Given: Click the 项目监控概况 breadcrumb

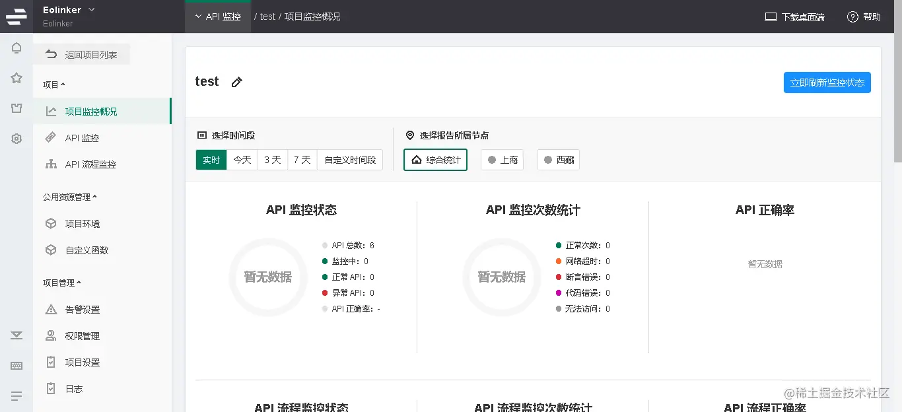Looking at the screenshot, I should coord(312,17).
